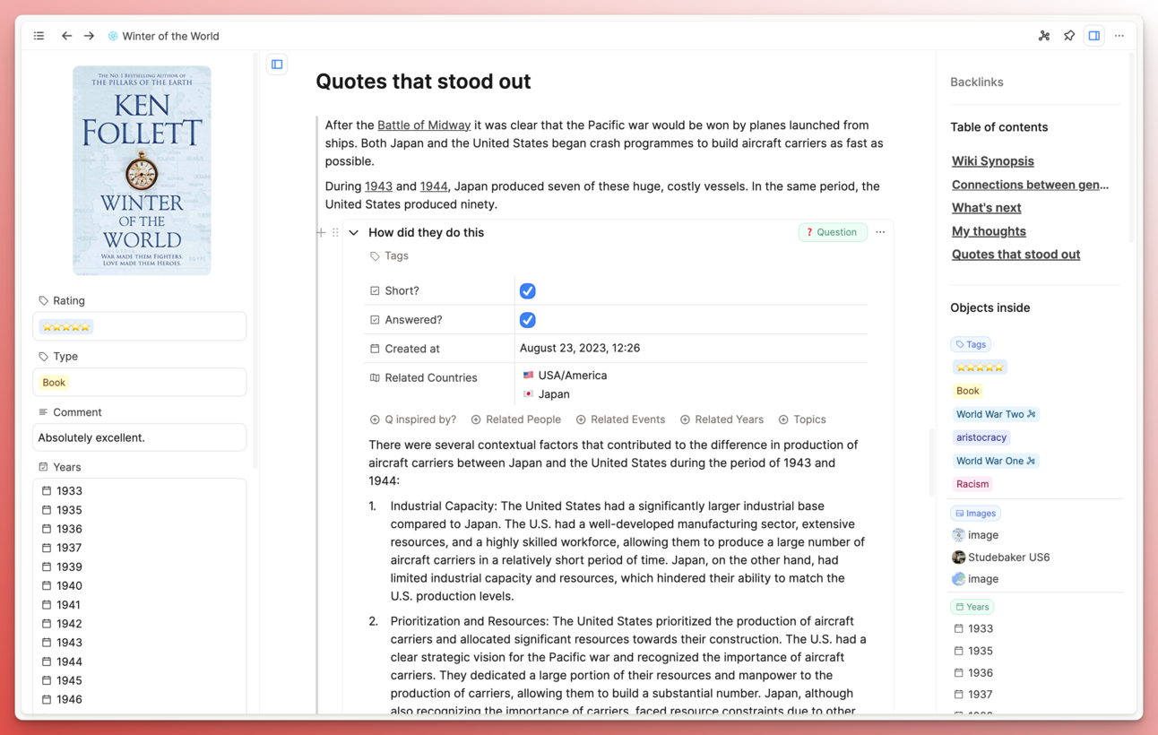Add a Related People property
The width and height of the screenshot is (1158, 735).
tap(516, 419)
